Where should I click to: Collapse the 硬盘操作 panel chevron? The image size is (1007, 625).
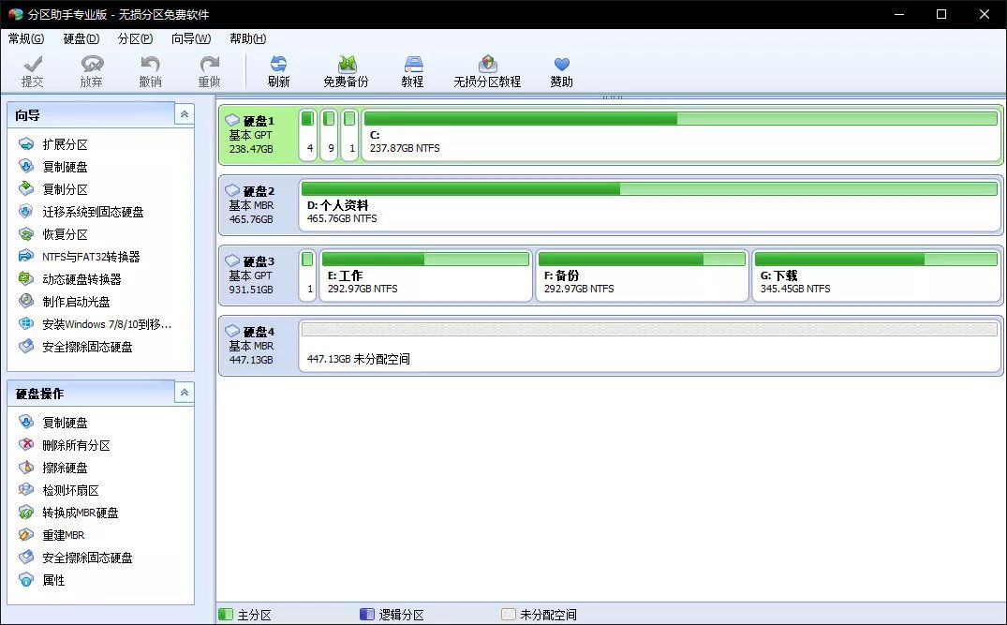(x=185, y=393)
